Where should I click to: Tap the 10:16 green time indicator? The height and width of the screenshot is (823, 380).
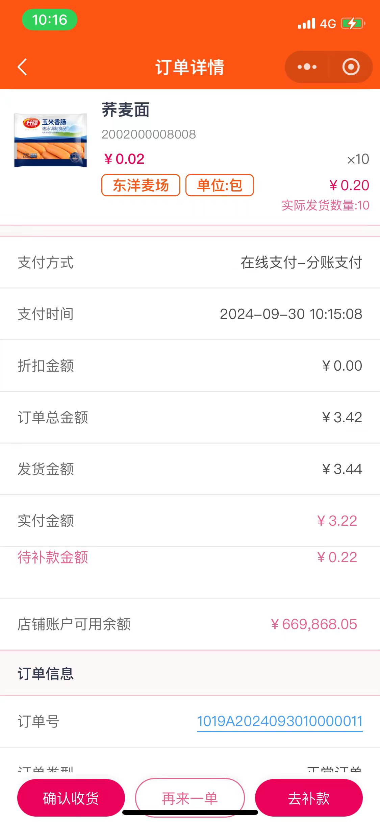tap(50, 20)
